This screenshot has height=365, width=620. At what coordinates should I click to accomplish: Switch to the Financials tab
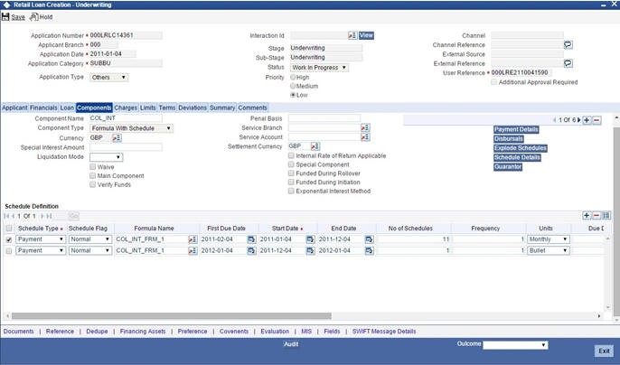click(x=43, y=108)
